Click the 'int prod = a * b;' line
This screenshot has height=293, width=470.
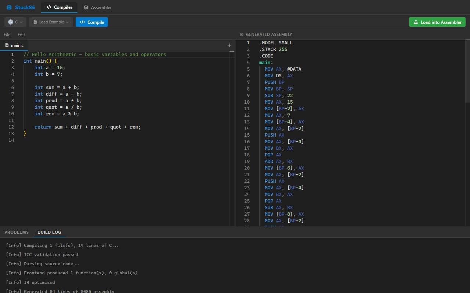coord(58,100)
